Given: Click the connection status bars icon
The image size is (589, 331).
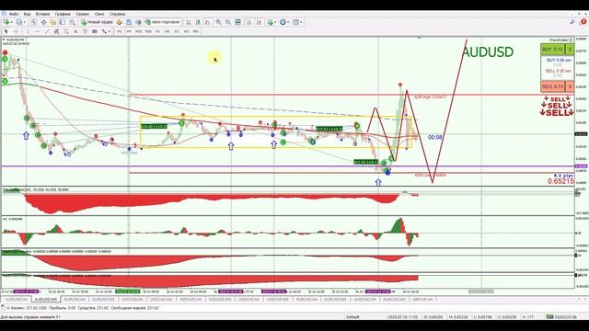Looking at the screenshot, I should (550, 316).
